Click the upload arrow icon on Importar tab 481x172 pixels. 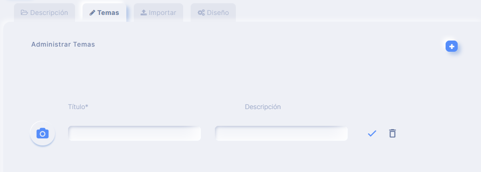144,13
